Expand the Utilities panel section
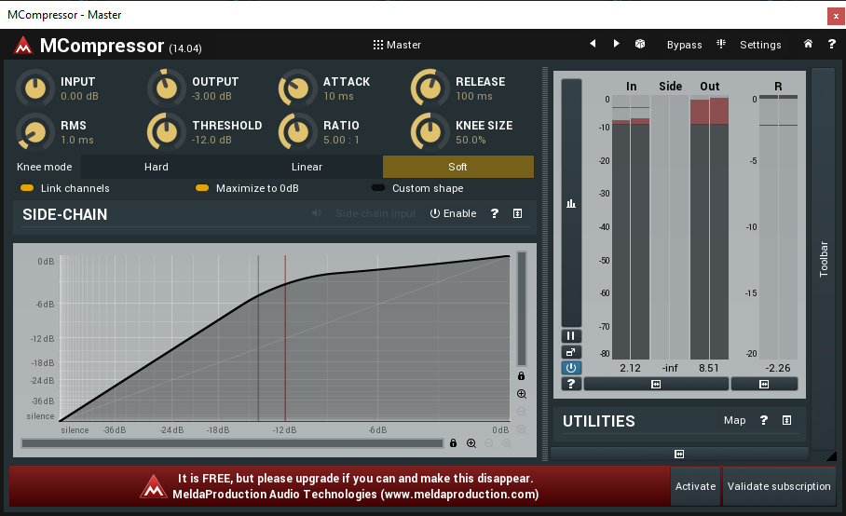 (x=786, y=420)
